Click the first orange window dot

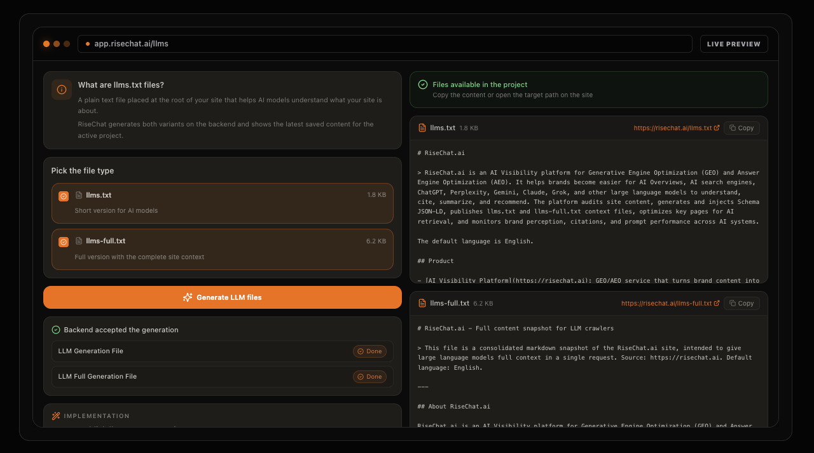point(46,44)
